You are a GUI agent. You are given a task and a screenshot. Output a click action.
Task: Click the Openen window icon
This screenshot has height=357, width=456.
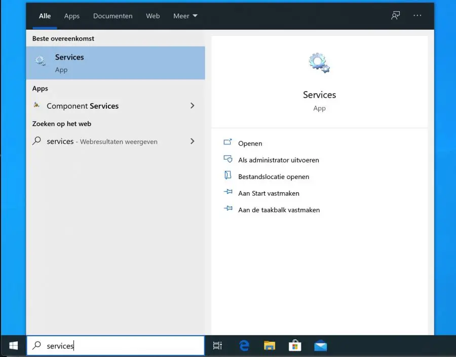(x=227, y=142)
